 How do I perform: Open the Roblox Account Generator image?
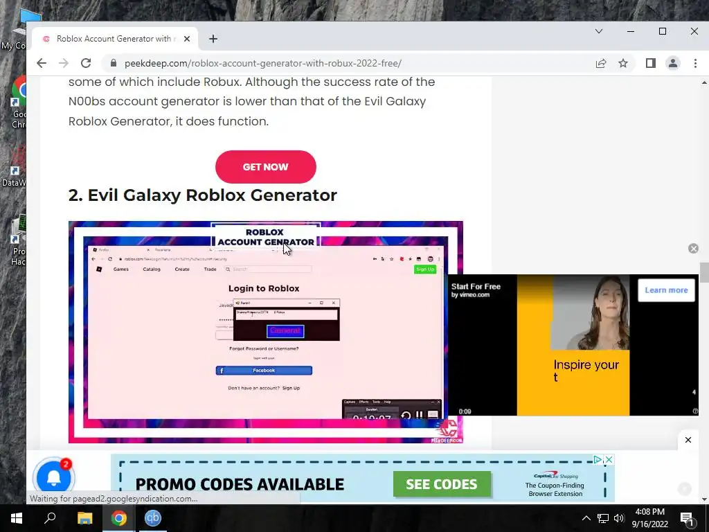[265, 332]
